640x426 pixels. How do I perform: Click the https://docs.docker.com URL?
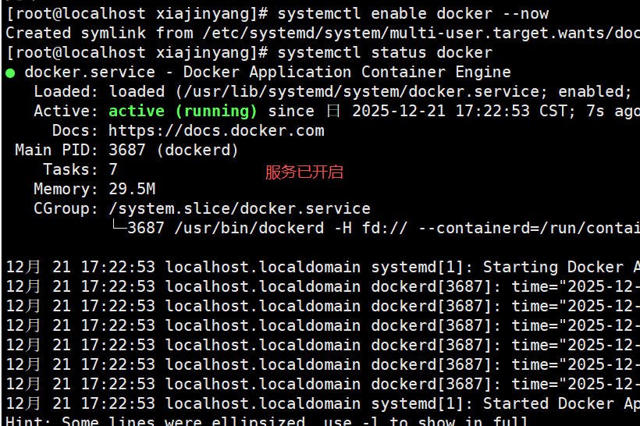[216, 130]
